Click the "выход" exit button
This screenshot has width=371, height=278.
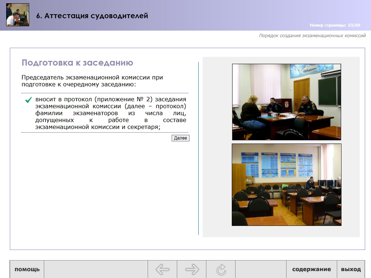coord(351,269)
